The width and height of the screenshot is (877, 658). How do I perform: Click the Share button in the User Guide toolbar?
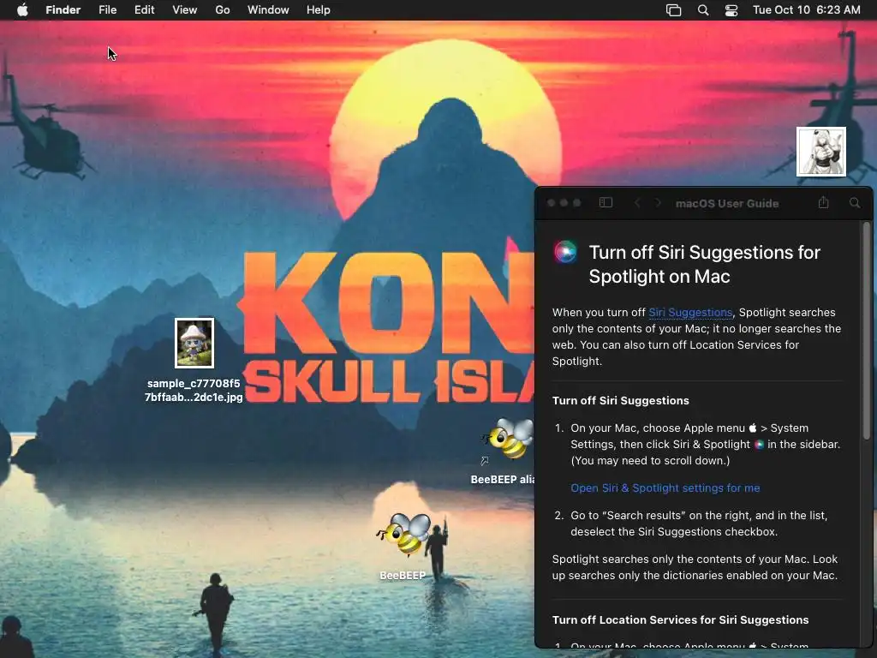(x=823, y=202)
